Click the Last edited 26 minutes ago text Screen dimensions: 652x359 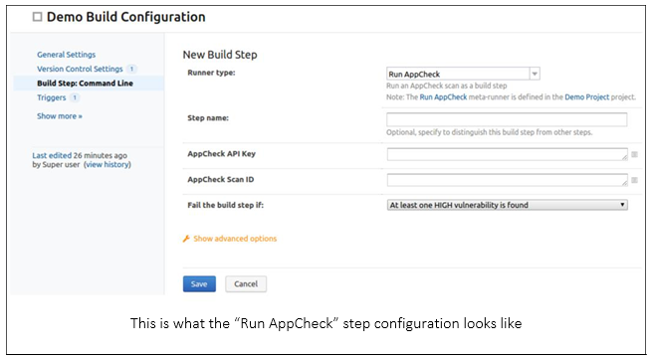point(80,155)
